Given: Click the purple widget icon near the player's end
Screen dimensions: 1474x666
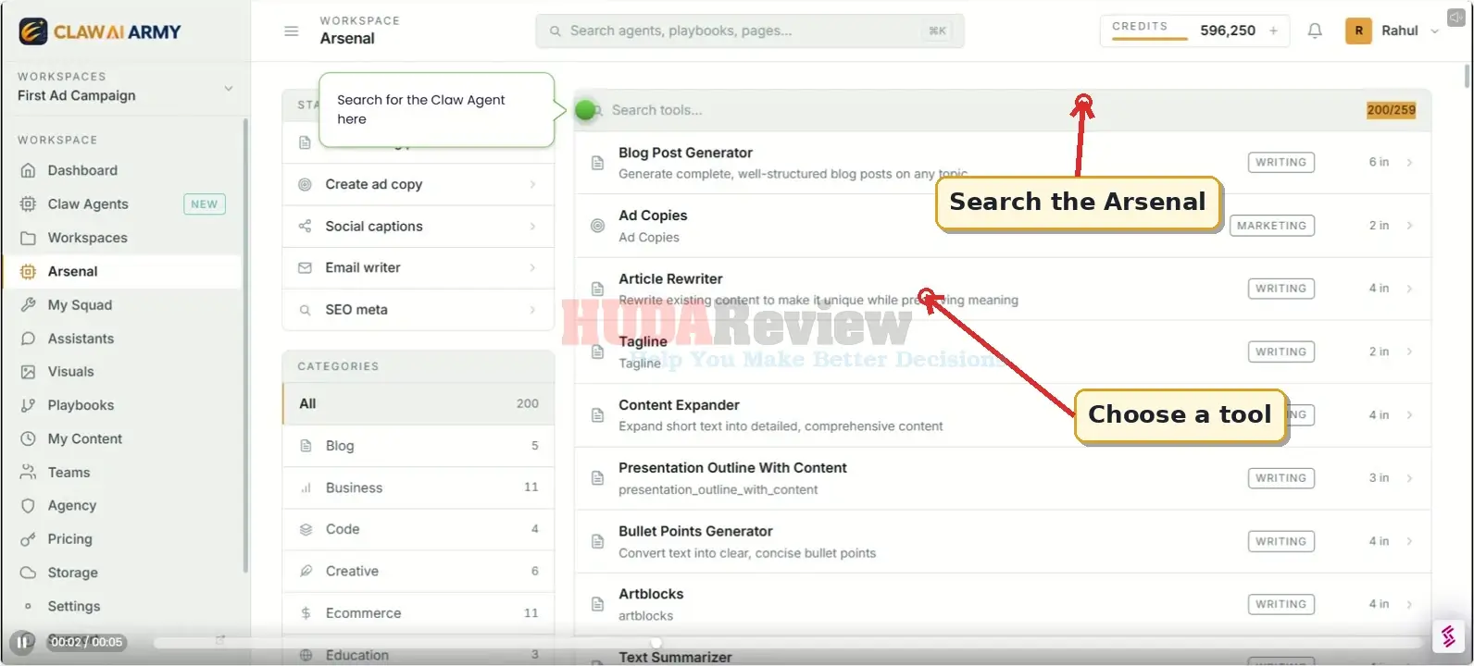Looking at the screenshot, I should click(x=1448, y=636).
